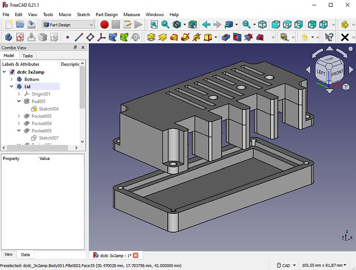Click the LEFT face of navigation cube
The image size is (356, 270).
(x=321, y=73)
